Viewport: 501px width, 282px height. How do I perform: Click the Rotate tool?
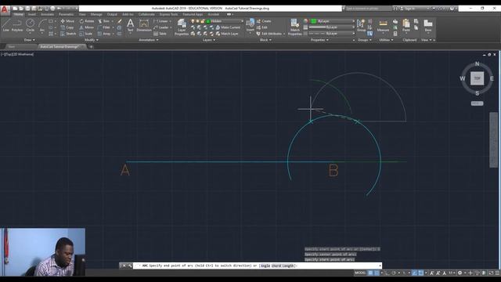pyautogui.click(x=87, y=21)
